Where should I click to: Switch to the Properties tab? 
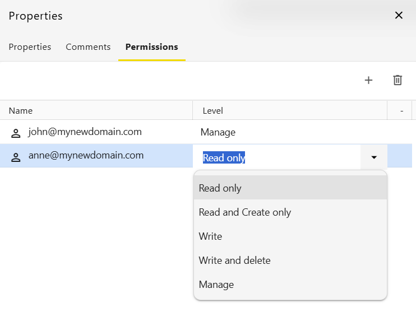(x=30, y=47)
